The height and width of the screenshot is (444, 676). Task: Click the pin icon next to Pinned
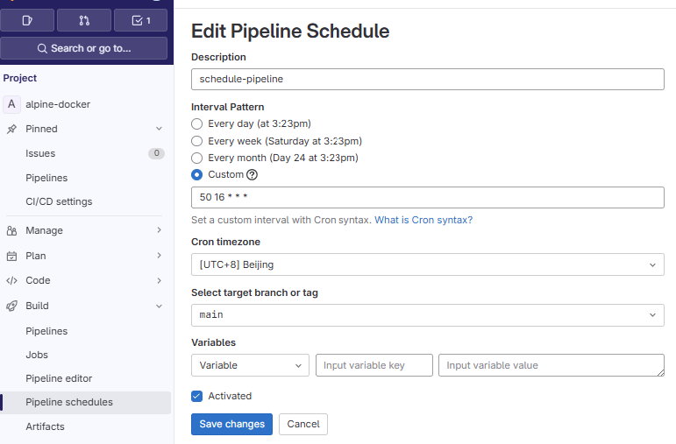point(11,129)
